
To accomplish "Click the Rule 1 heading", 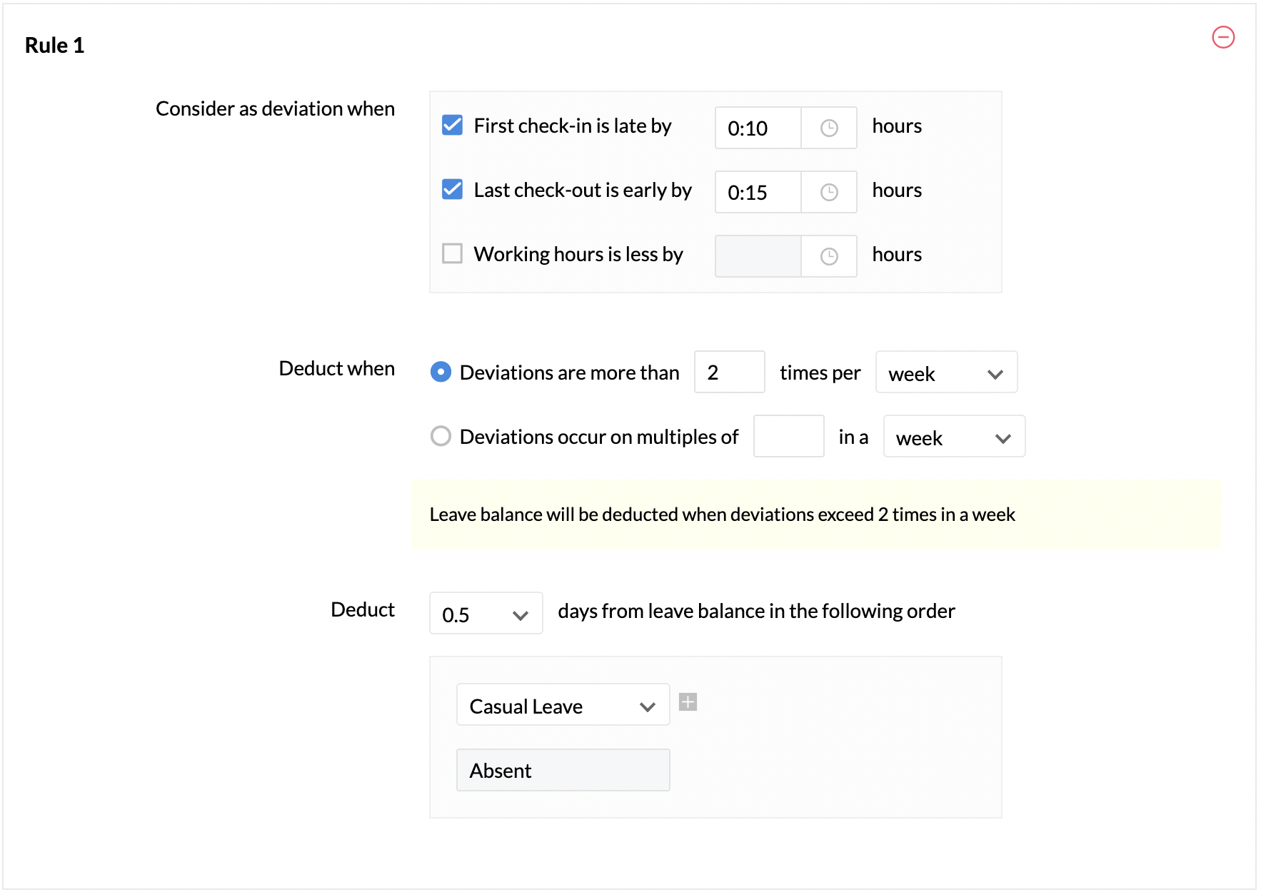I will [x=54, y=45].
